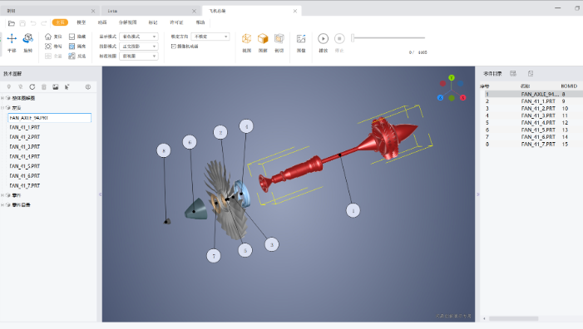
Task: Click the add marker pin icon
Action: pos(9,87)
